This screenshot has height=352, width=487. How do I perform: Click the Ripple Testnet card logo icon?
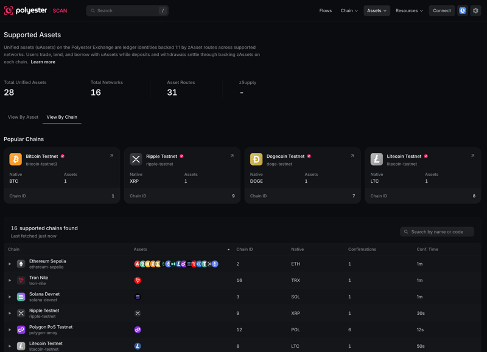pyautogui.click(x=136, y=159)
